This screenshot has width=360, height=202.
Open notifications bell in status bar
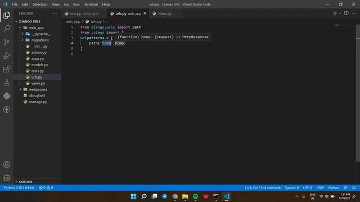(x=354, y=187)
